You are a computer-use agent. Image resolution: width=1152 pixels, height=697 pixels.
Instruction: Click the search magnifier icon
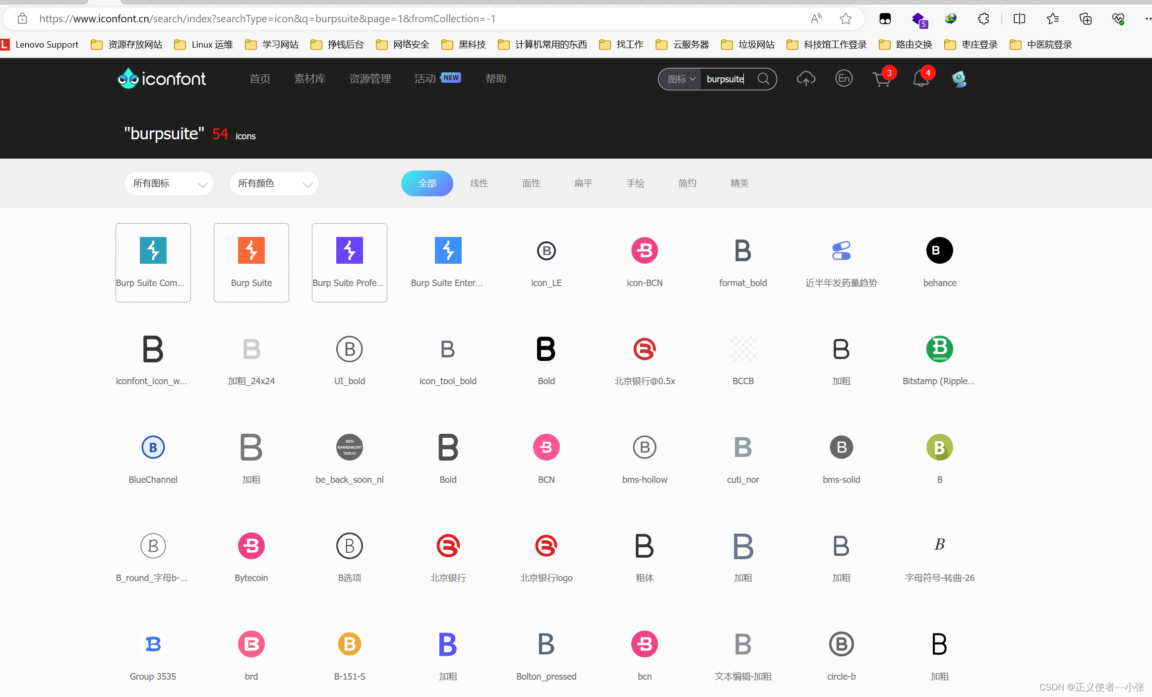pos(764,79)
